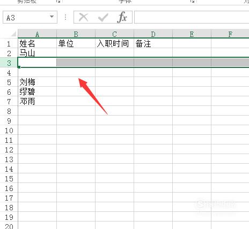Screen dimensions: 249x229
Task: Select column A header
Action: 37,34
